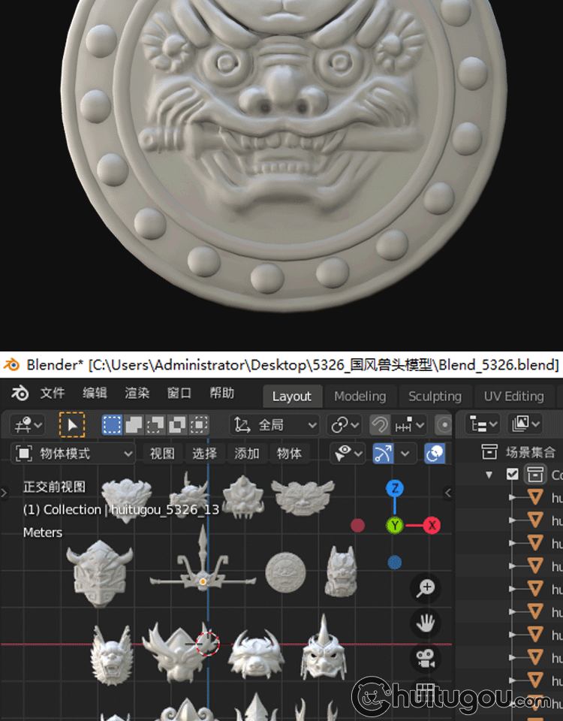The width and height of the screenshot is (563, 721).
Task: Open the gizmo options dropdown arrow
Action: coord(405,454)
